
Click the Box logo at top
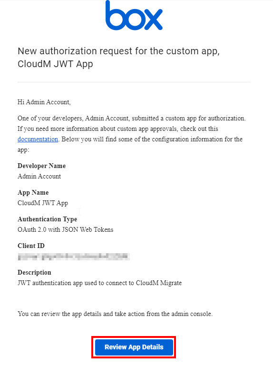coord(134,15)
